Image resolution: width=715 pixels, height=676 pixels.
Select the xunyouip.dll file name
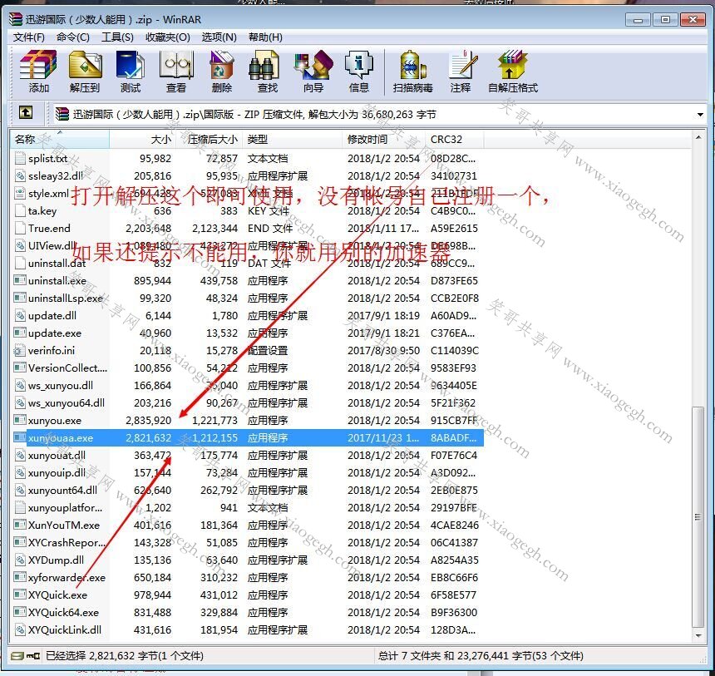[x=57, y=473]
